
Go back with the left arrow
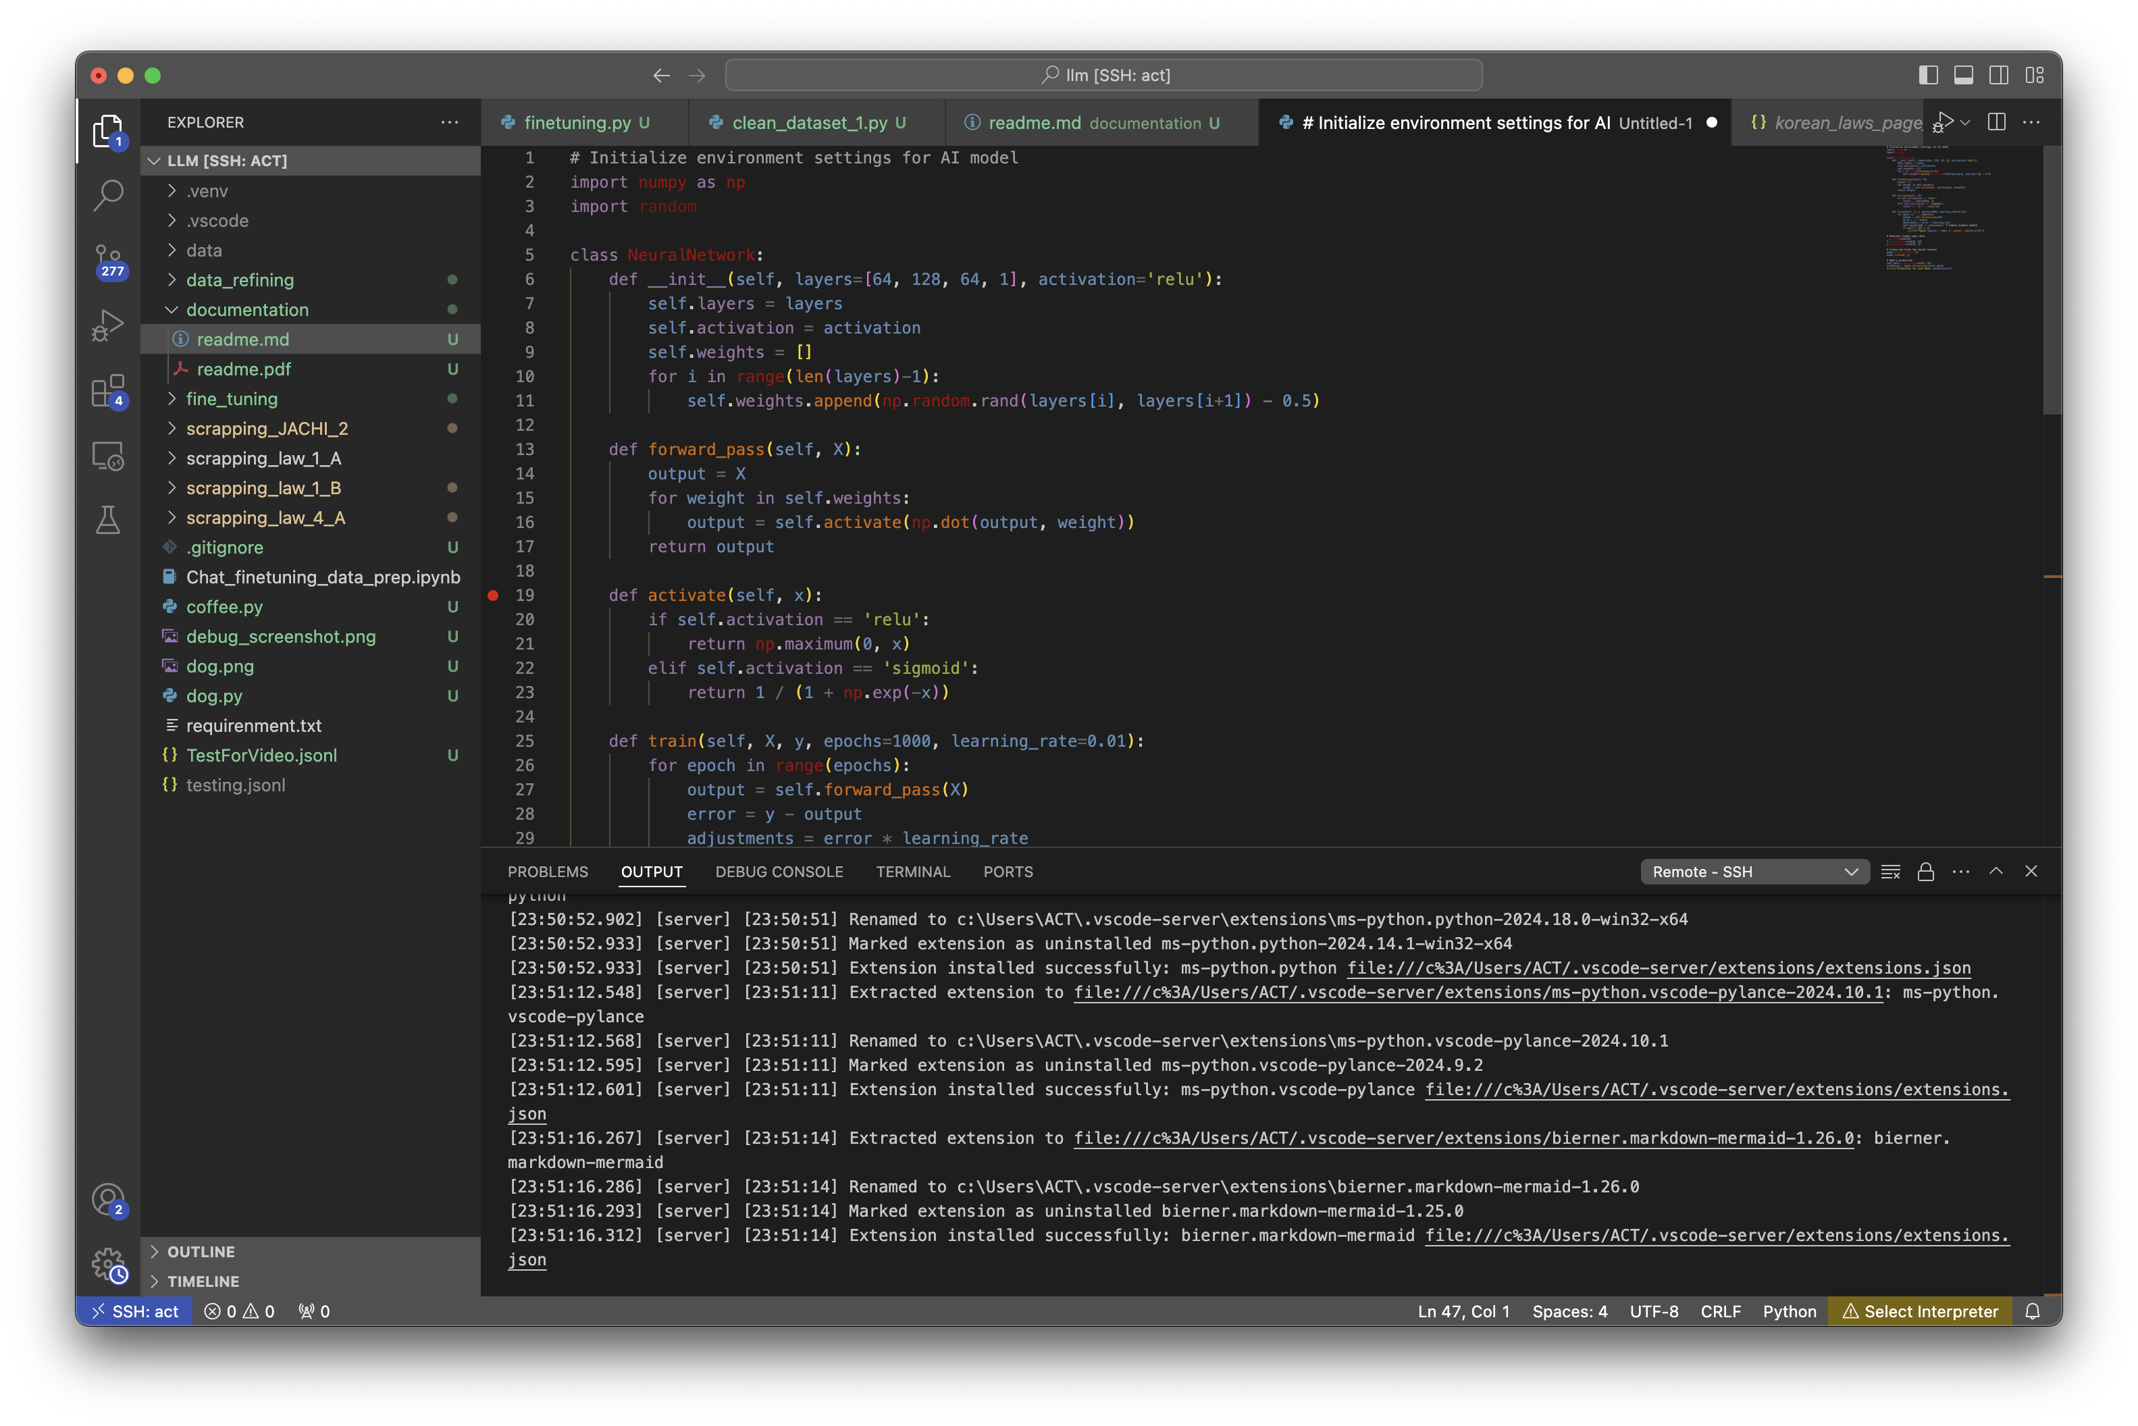(x=661, y=76)
